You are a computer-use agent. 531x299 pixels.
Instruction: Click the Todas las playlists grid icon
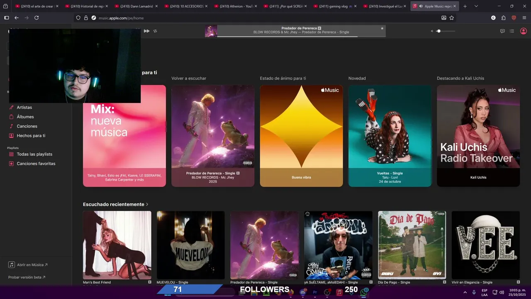[12, 154]
